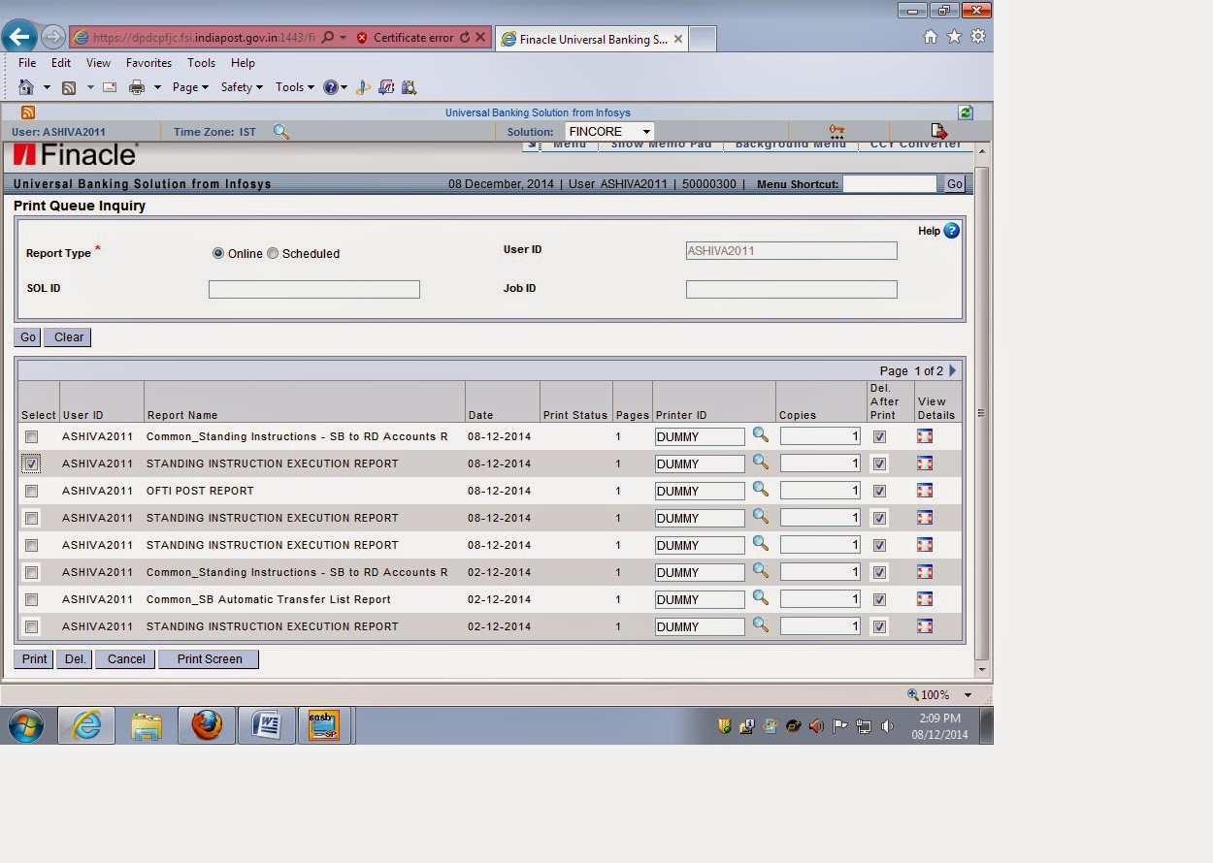Open the Background Menu item
Screen dimensions: 1213x863
coord(790,144)
